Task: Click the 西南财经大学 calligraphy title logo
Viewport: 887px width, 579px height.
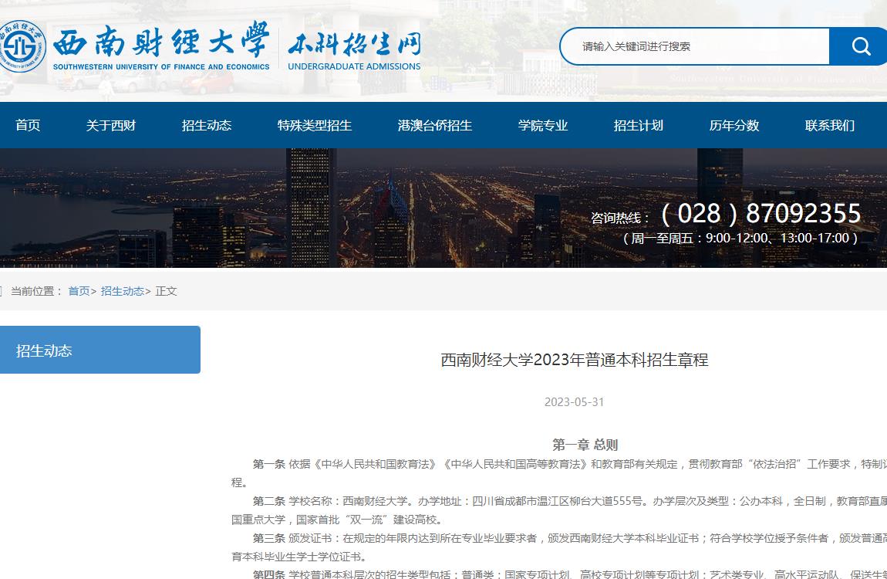Action: click(x=162, y=40)
